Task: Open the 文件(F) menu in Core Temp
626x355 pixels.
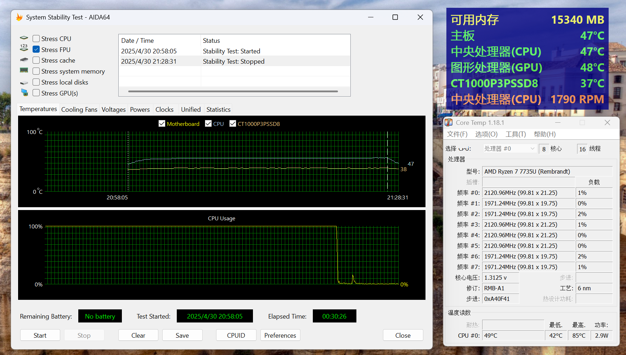Action: (457, 134)
